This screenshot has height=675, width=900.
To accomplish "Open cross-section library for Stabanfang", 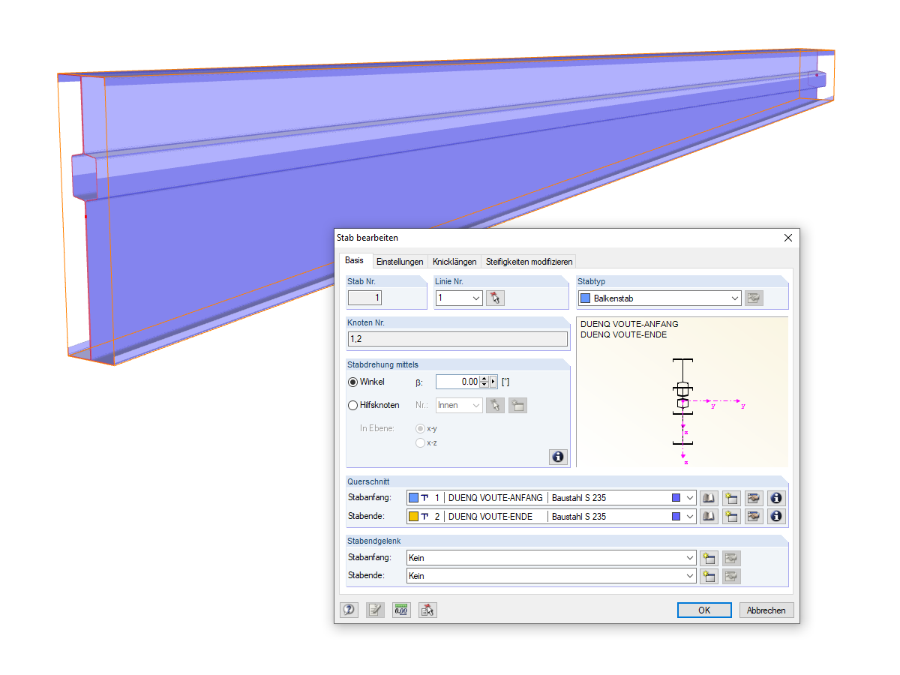I will (x=709, y=497).
